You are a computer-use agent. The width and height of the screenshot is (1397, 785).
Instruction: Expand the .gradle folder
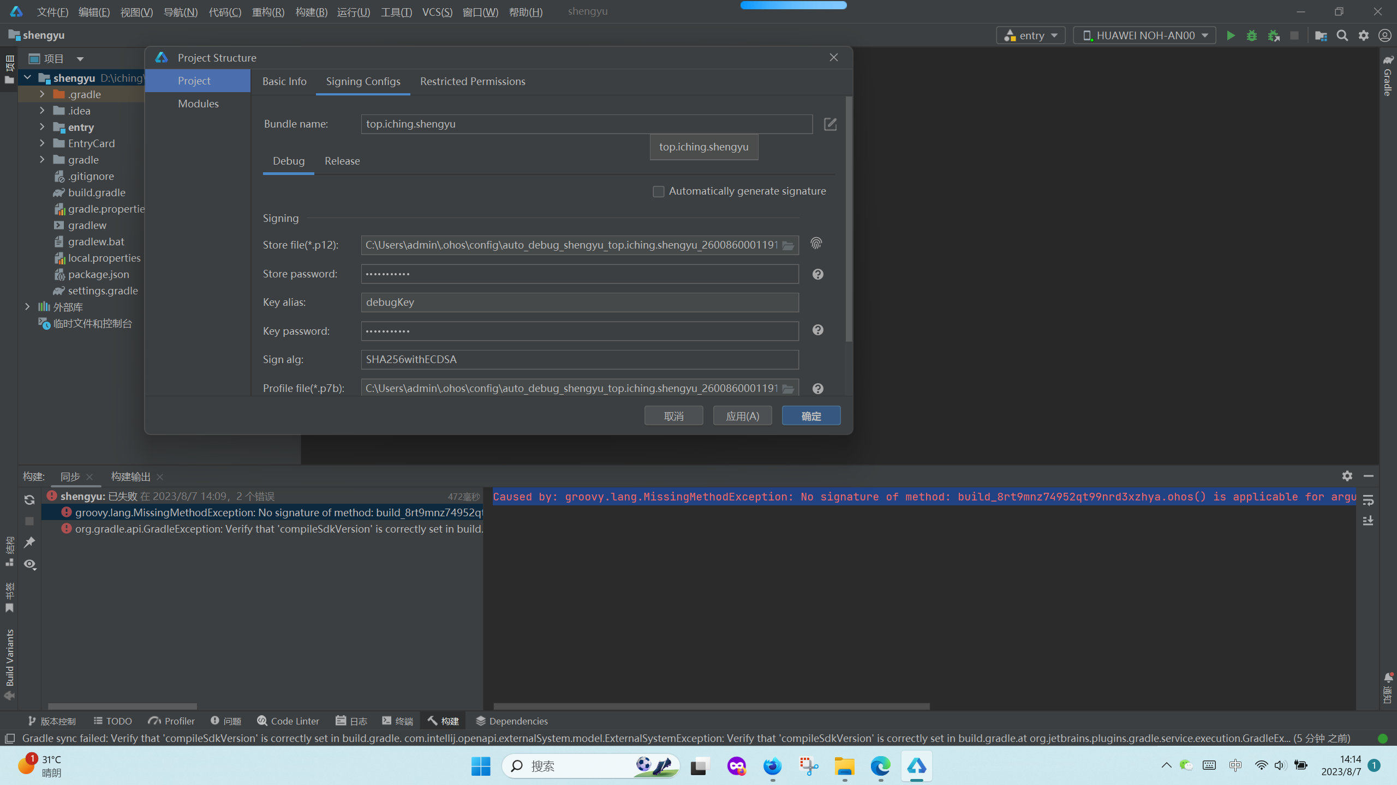pos(42,94)
